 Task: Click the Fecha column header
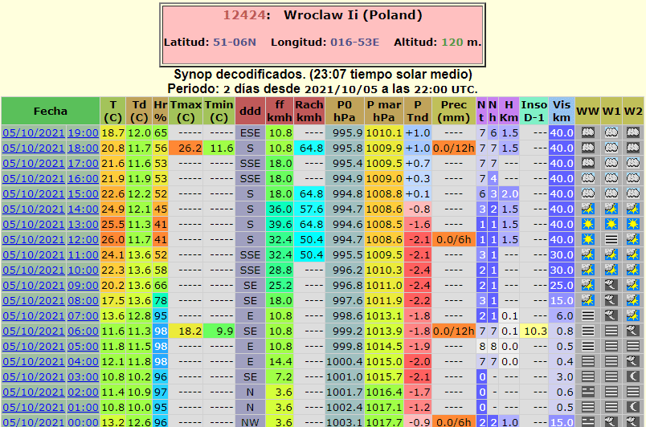point(51,111)
